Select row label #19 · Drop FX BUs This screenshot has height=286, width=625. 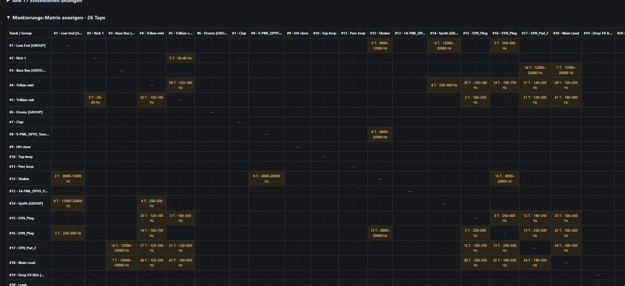tap(29, 275)
